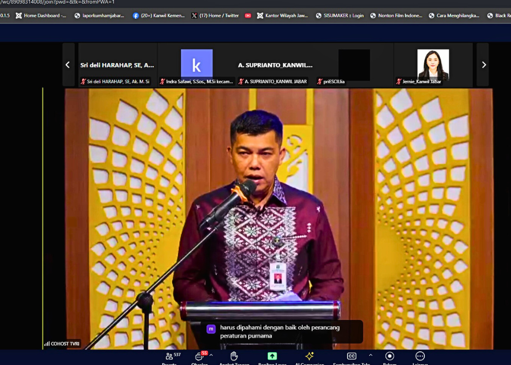Screen dimensions: 511x365
Task: Toggle closed captions CC button
Action: point(351,356)
